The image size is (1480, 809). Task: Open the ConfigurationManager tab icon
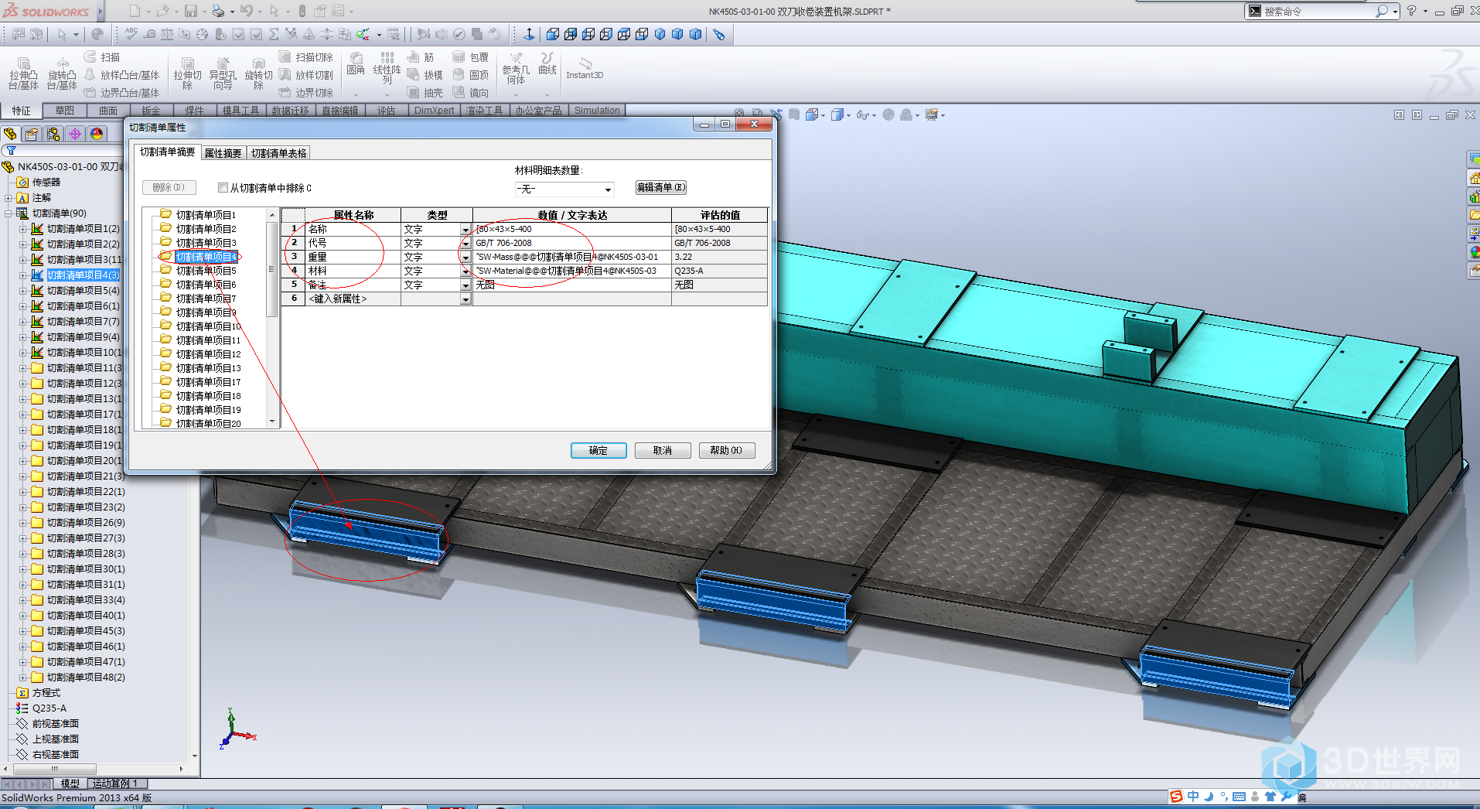[53, 134]
